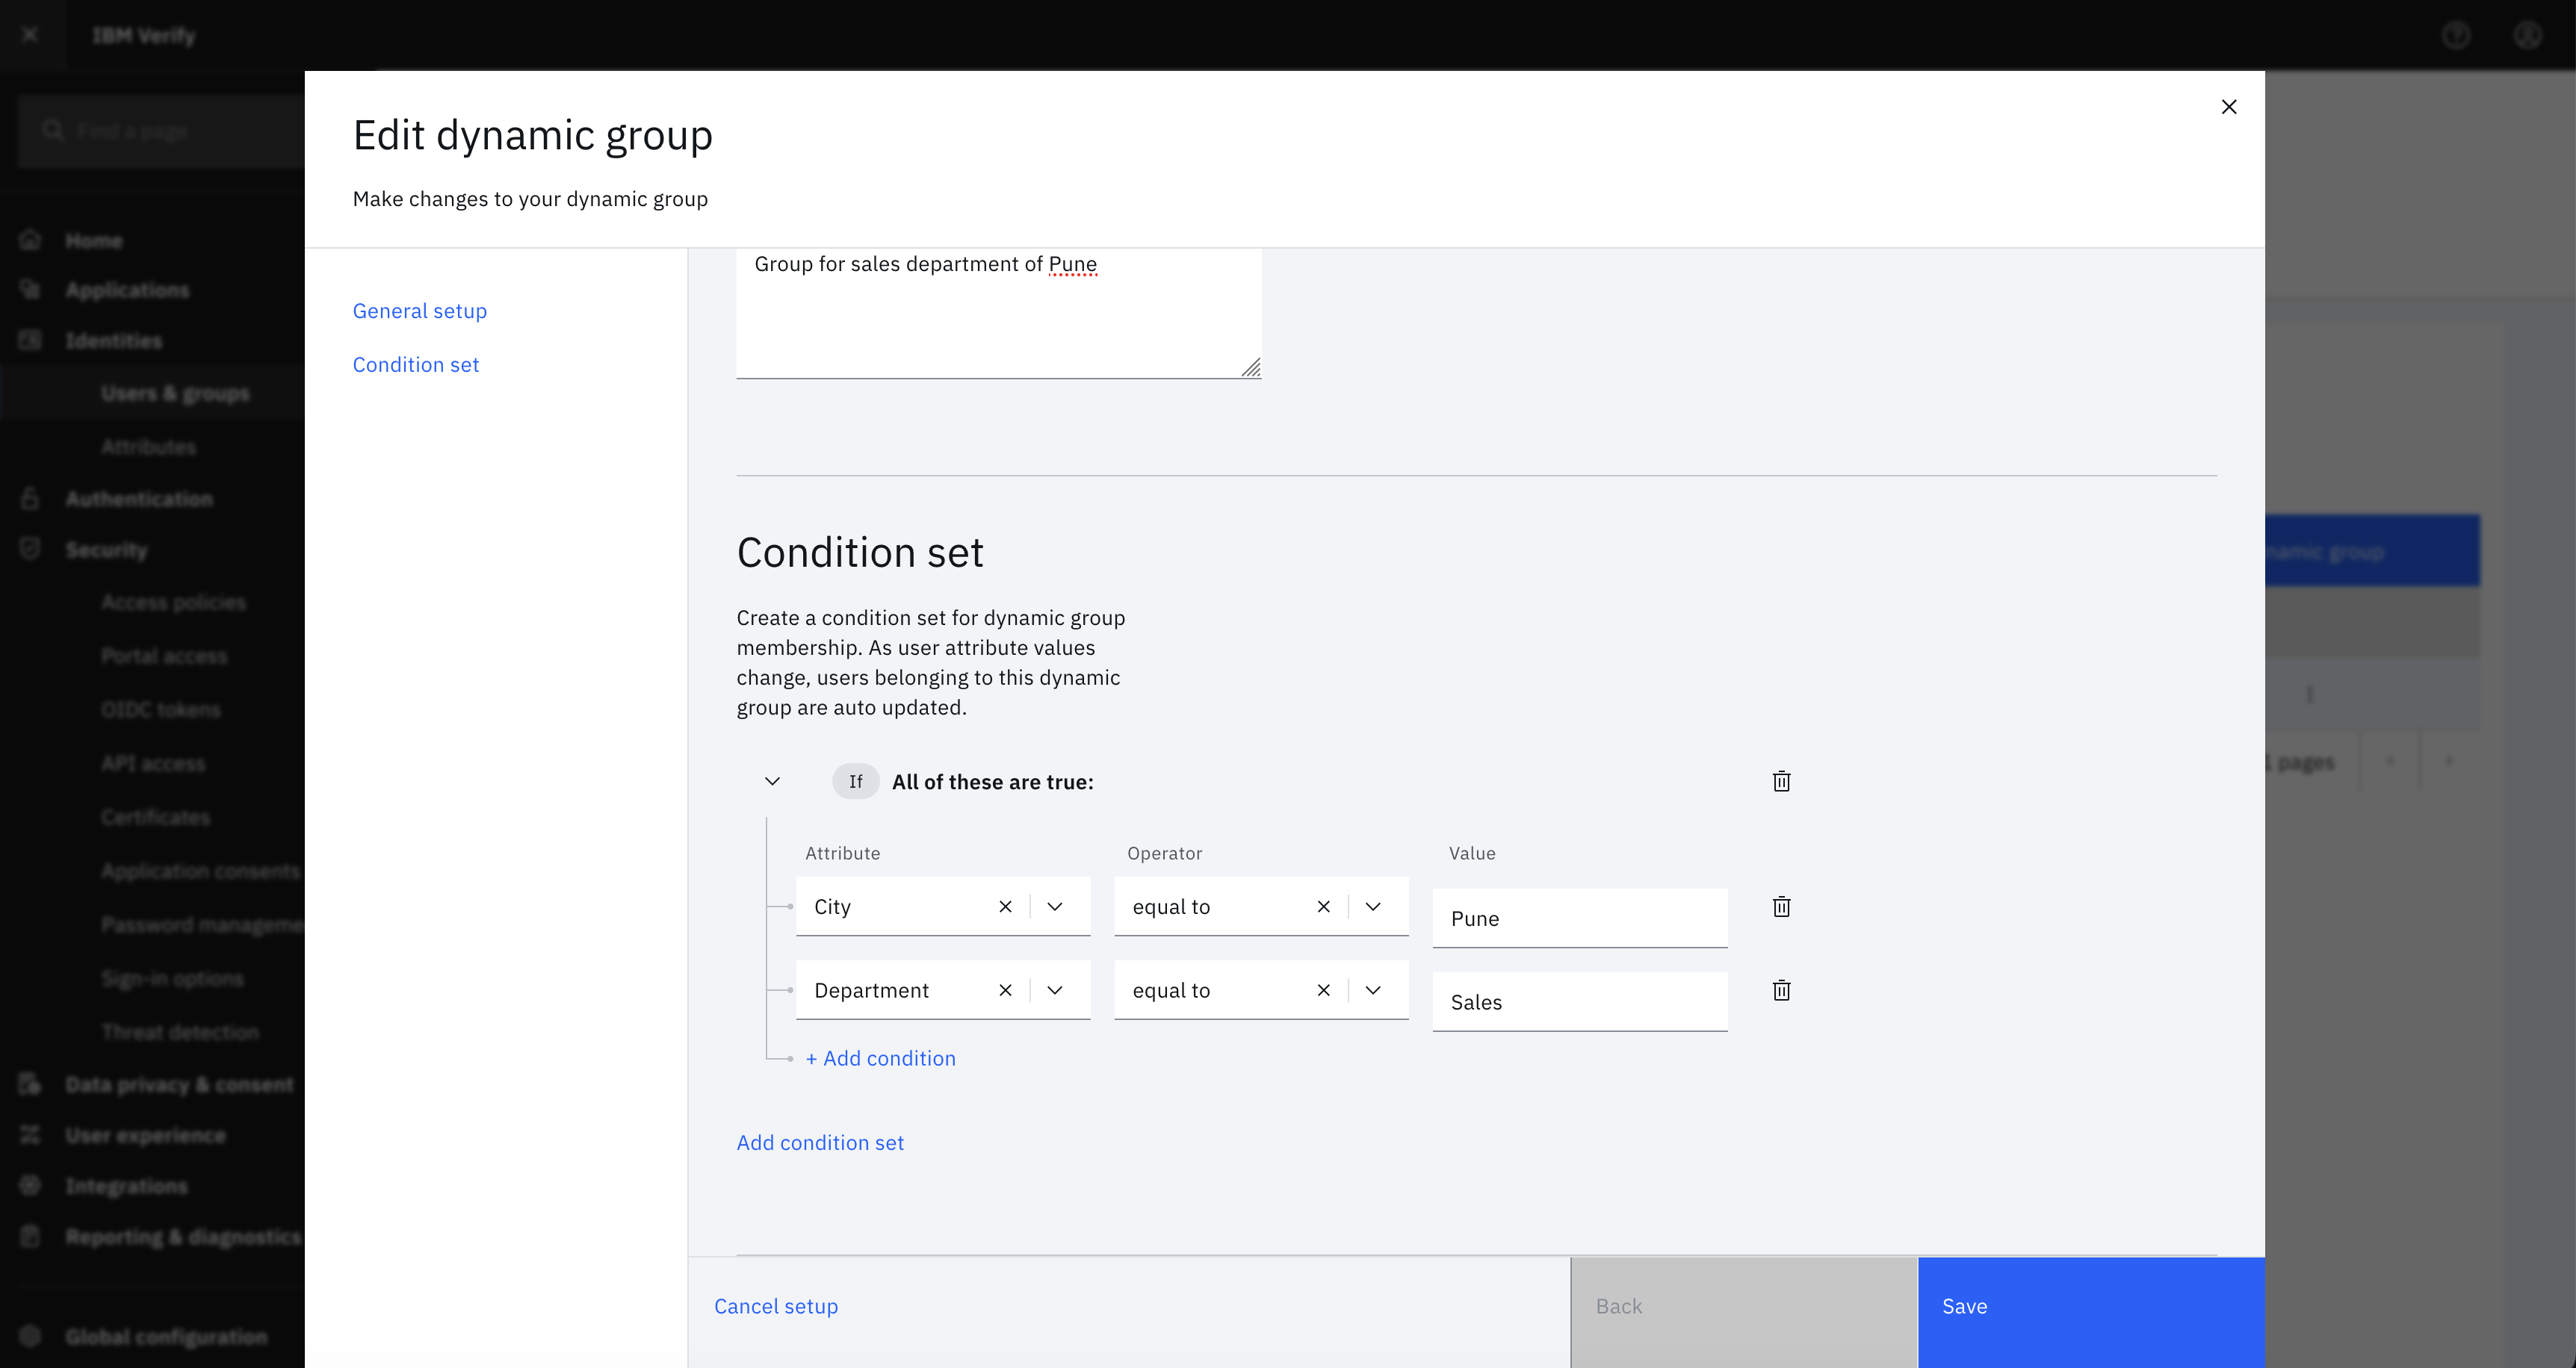This screenshot has width=2576, height=1368.
Task: Delete the entire condition set
Action: tap(1781, 781)
